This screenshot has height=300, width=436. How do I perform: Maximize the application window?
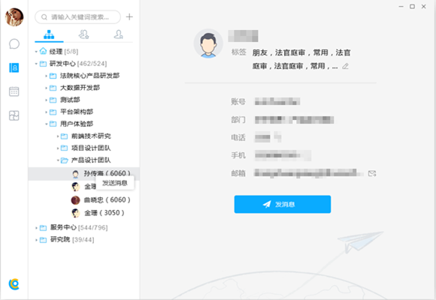point(413,7)
